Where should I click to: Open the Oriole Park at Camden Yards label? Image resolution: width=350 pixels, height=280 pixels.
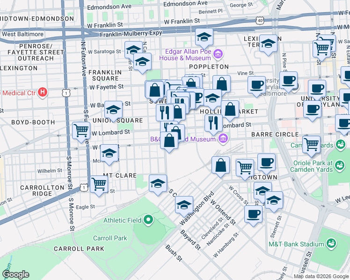point(312,166)
